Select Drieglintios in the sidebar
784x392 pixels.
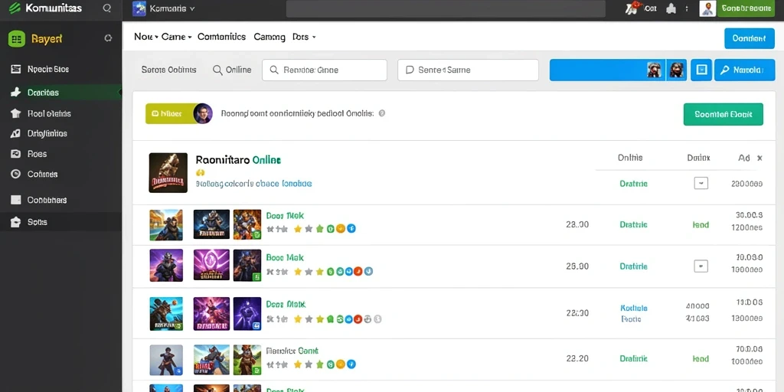(x=47, y=133)
